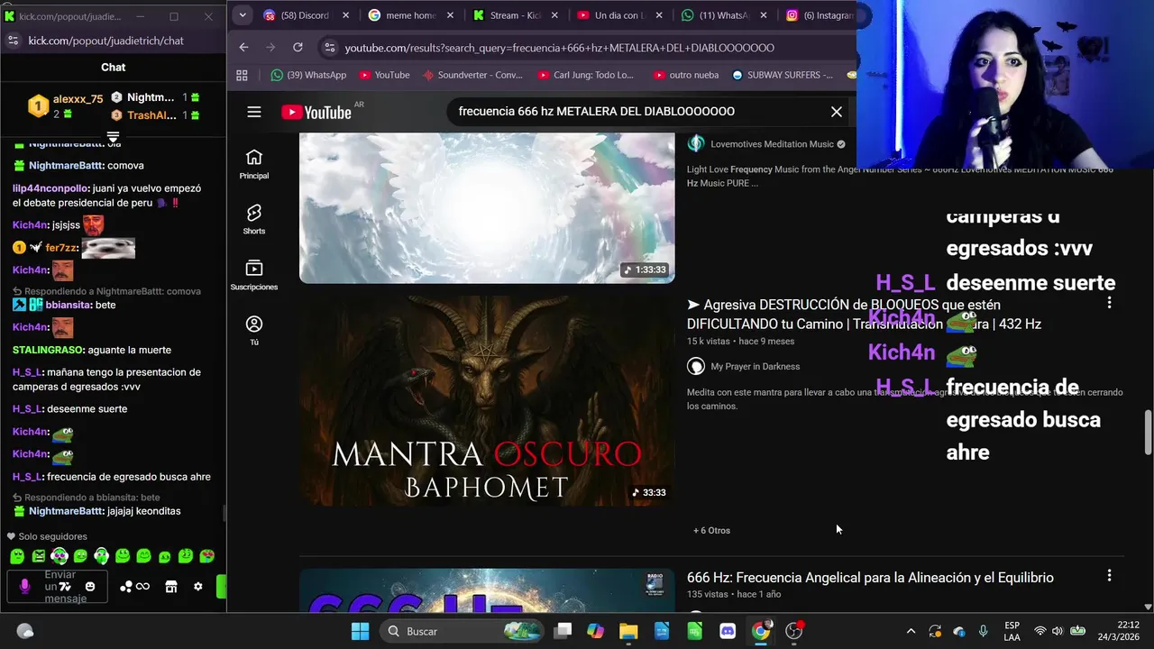Clear the YouTube search box text
Image resolution: width=1154 pixels, height=649 pixels.
pyautogui.click(x=837, y=112)
